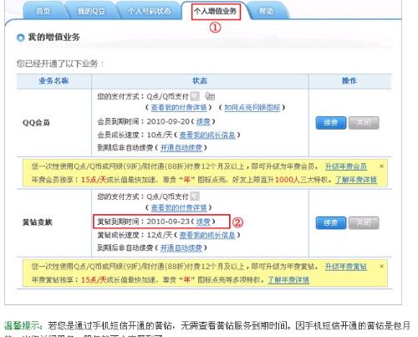Open the 首页 tab

click(x=43, y=11)
